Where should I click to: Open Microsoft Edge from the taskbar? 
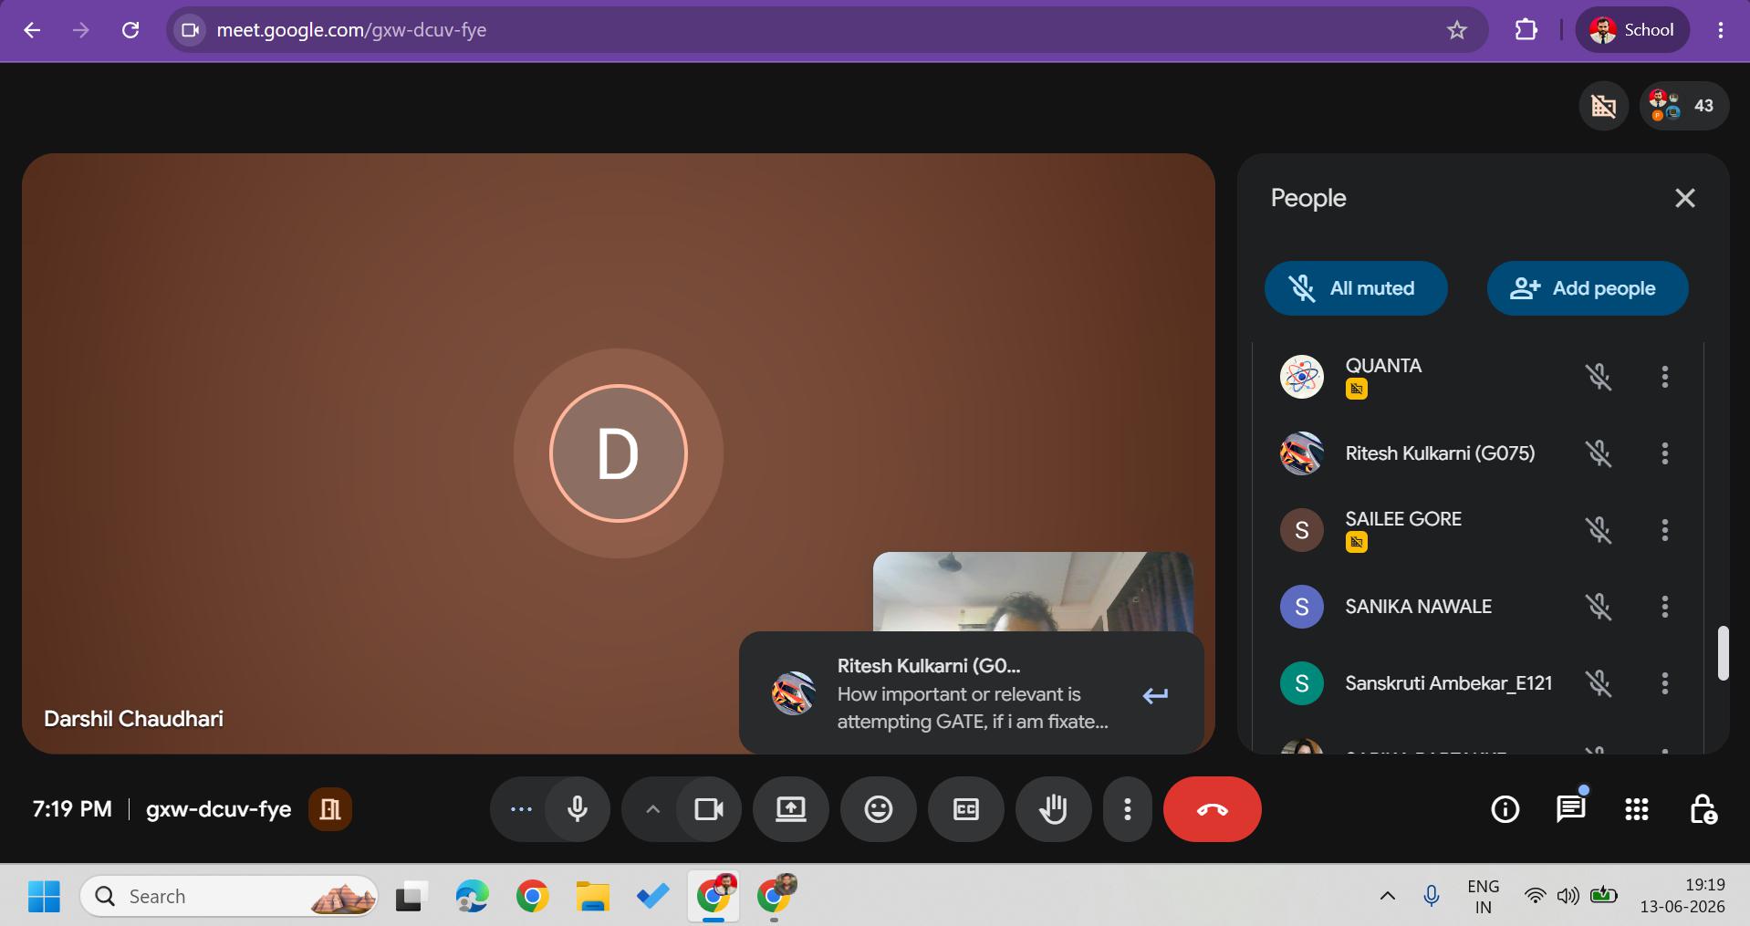472,897
